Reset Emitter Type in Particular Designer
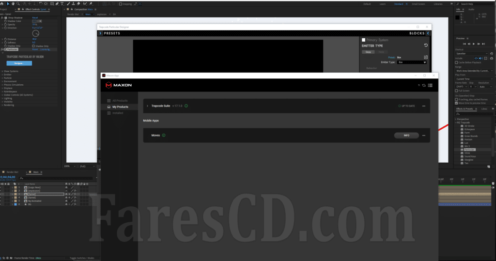This screenshot has height=261, width=496. [x=426, y=45]
